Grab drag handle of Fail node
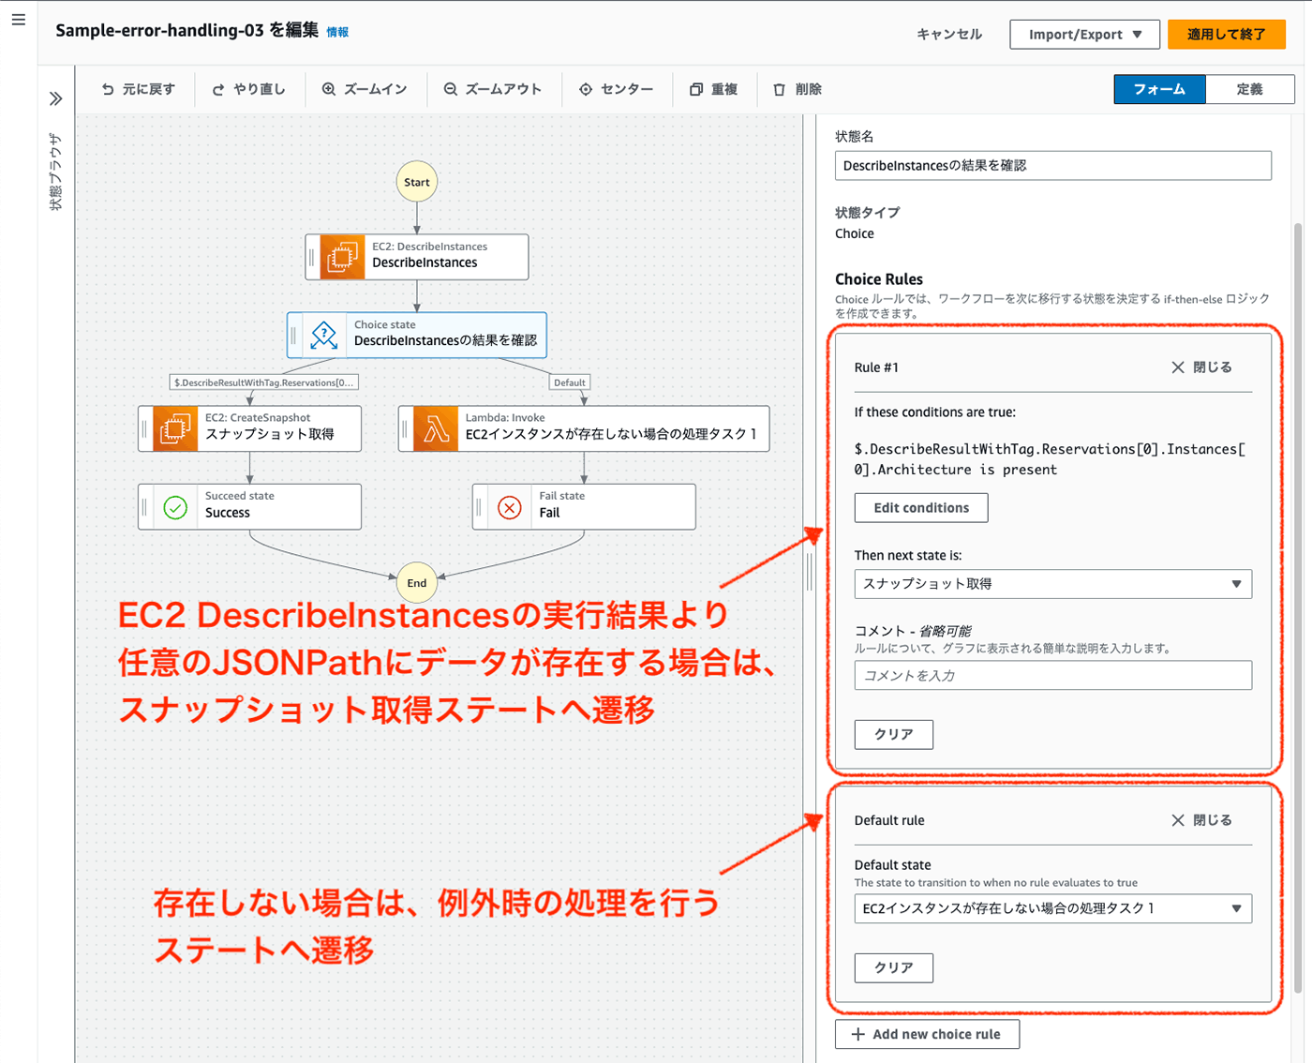 479,507
